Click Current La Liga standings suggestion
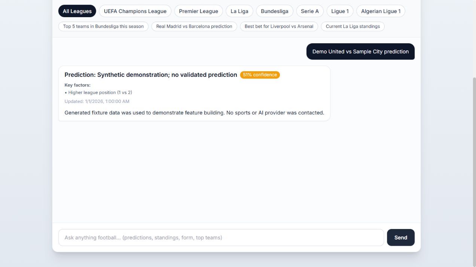Viewport: 476px width, 267px height. click(353, 26)
